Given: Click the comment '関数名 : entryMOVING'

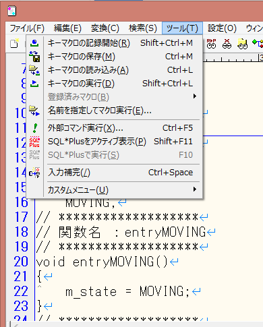Looking at the screenshot, I should 132,232.
